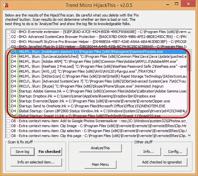Return to Main Menu
The height and width of the screenshot is (176, 198).
click(x=100, y=164)
